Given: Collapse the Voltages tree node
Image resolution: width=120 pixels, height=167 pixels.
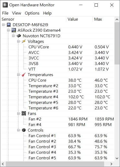Looking at the screenshot, I should tap(18, 41).
